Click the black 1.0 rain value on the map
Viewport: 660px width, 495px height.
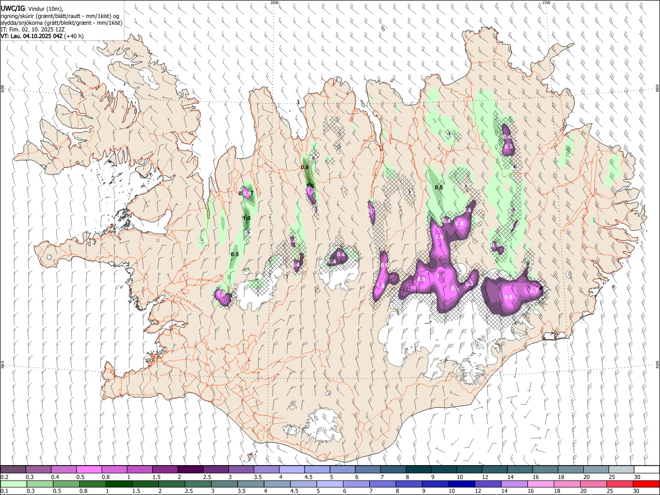(x=246, y=219)
